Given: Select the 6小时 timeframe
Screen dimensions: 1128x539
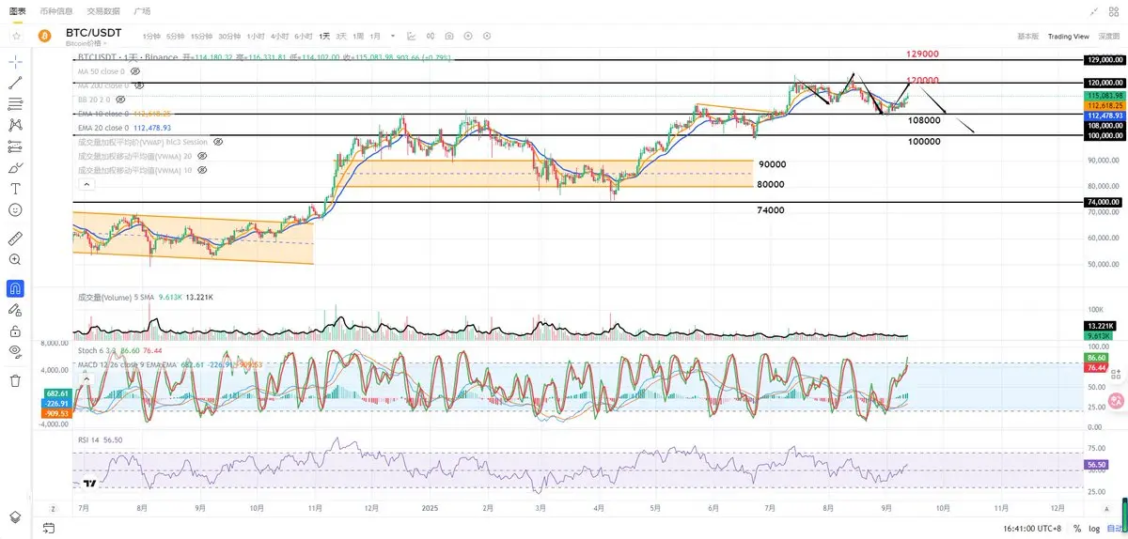Looking at the screenshot, I should [304, 36].
